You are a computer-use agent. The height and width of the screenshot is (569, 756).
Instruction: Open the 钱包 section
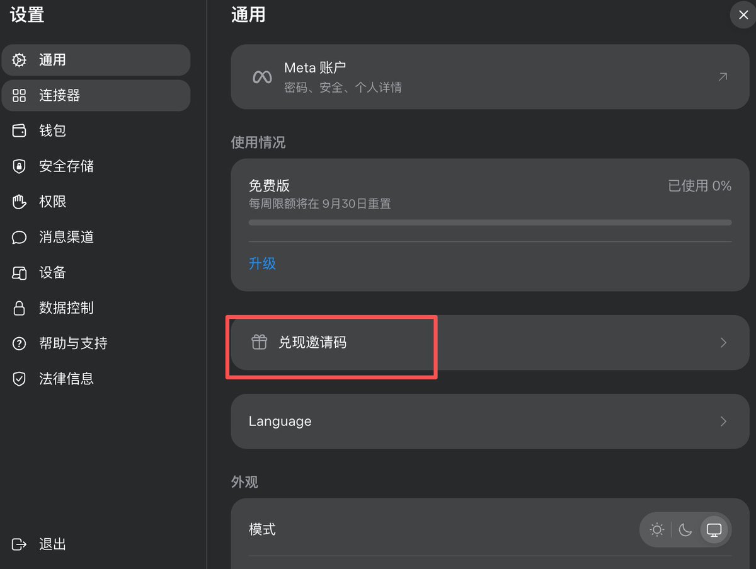pyautogui.click(x=96, y=130)
